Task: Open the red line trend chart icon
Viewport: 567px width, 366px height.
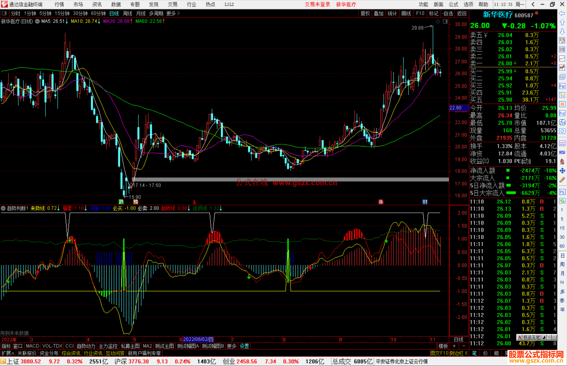Action: pyautogui.click(x=562, y=59)
